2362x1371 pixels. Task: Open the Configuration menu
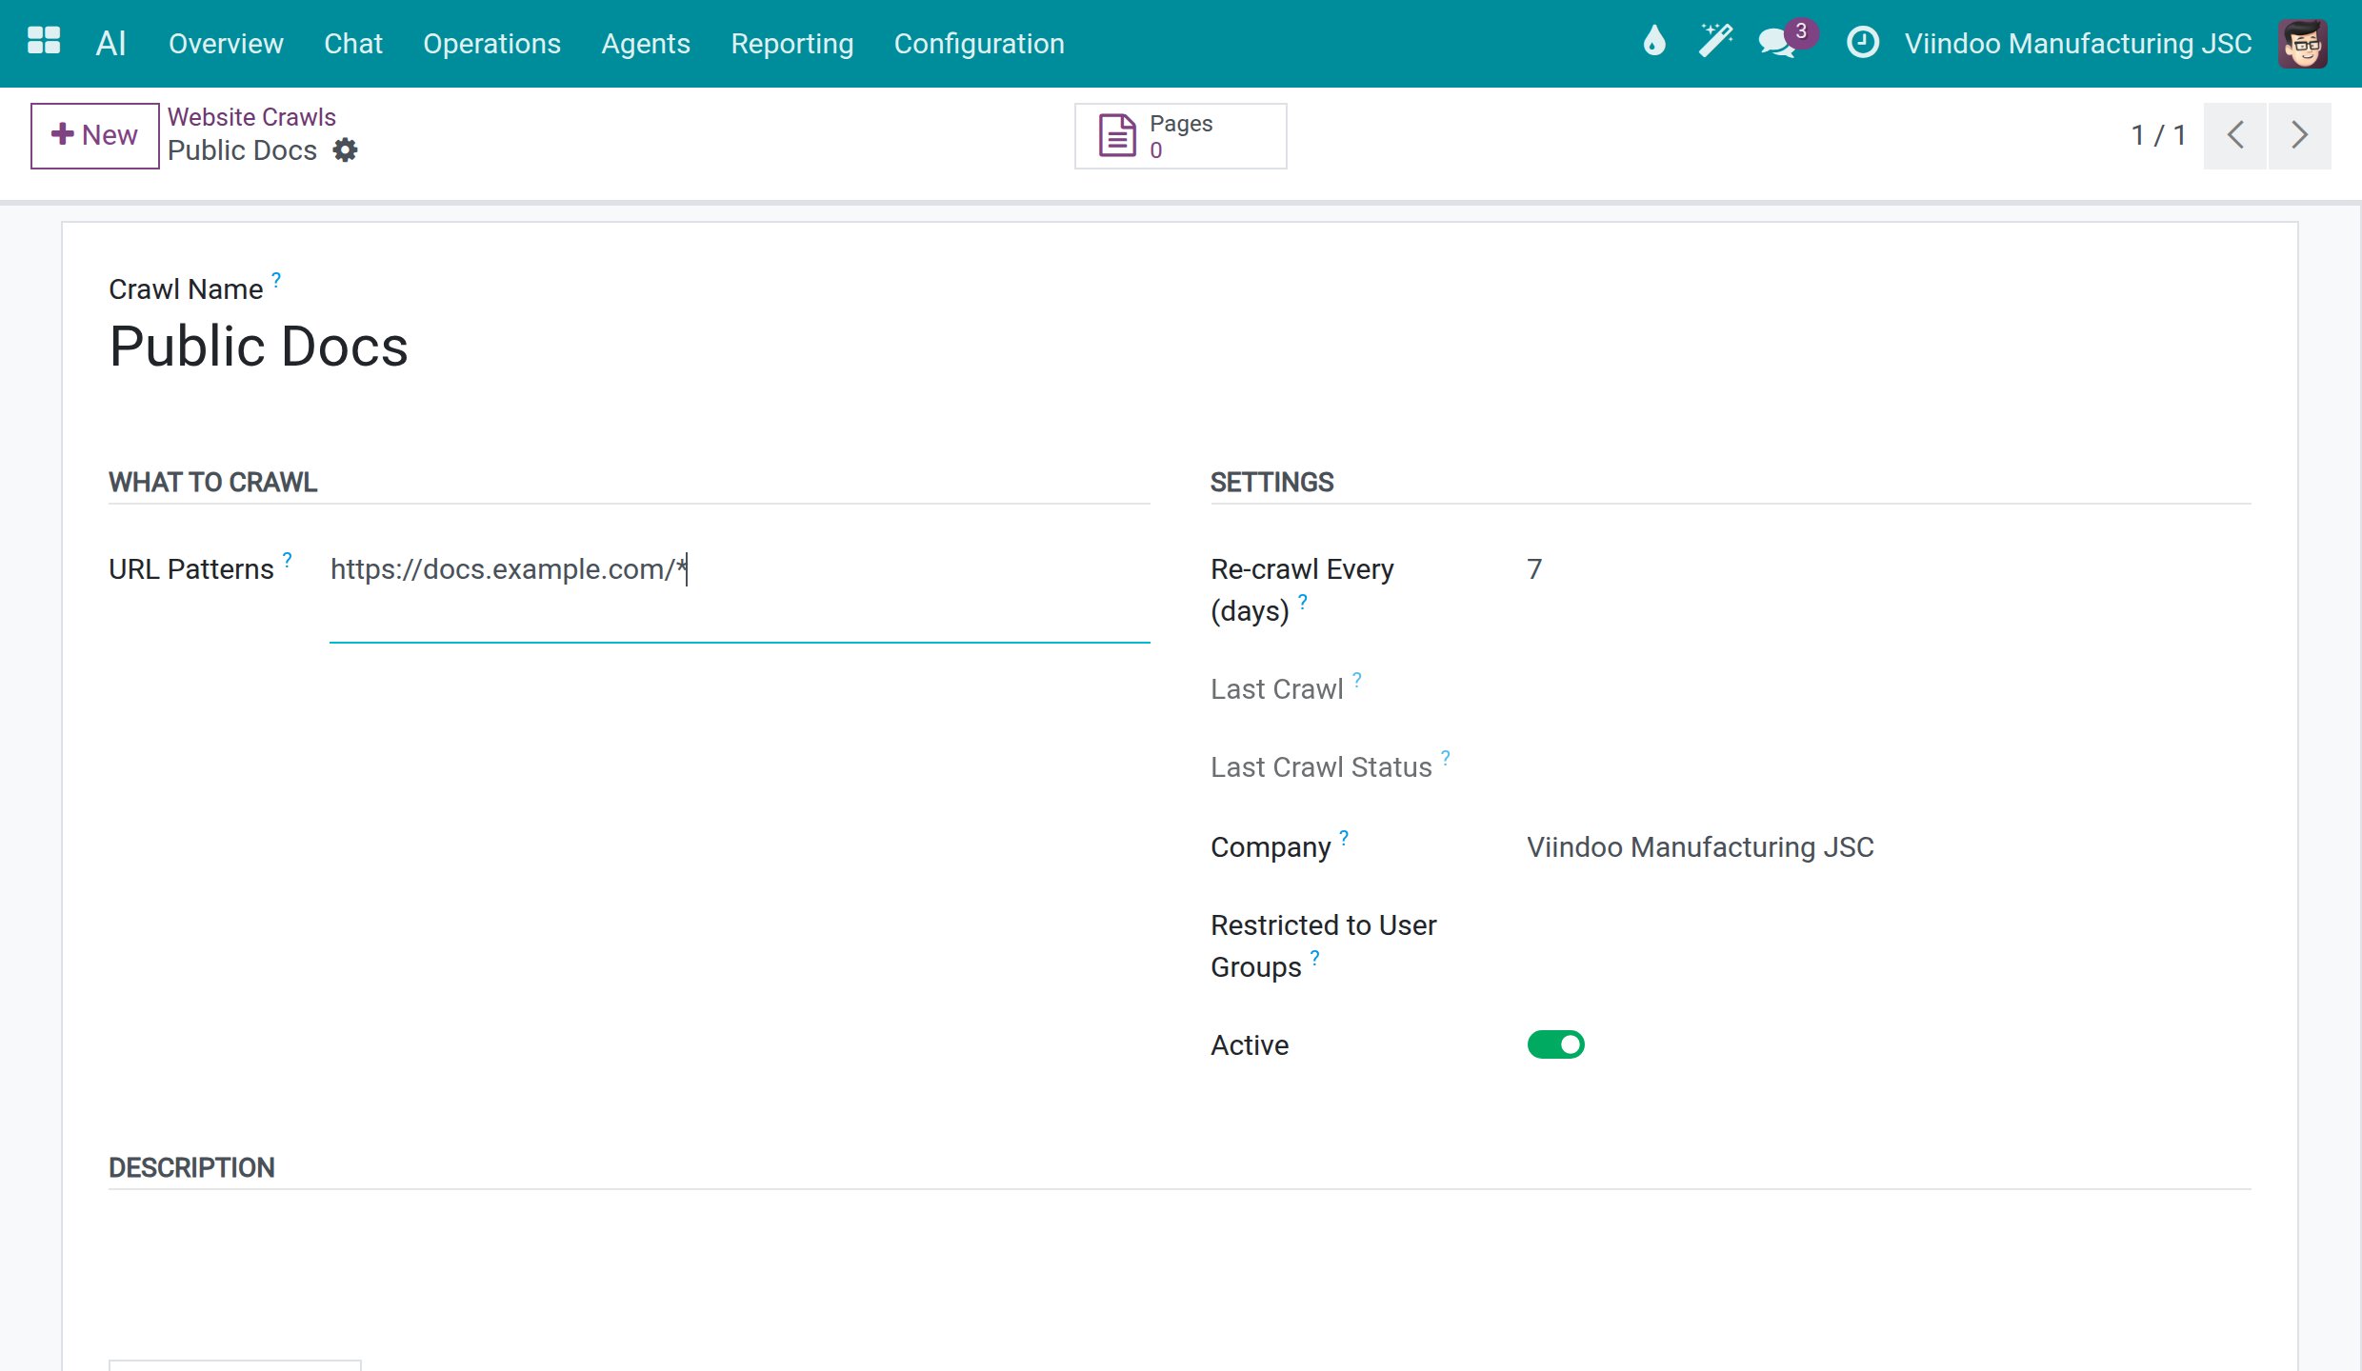(979, 44)
